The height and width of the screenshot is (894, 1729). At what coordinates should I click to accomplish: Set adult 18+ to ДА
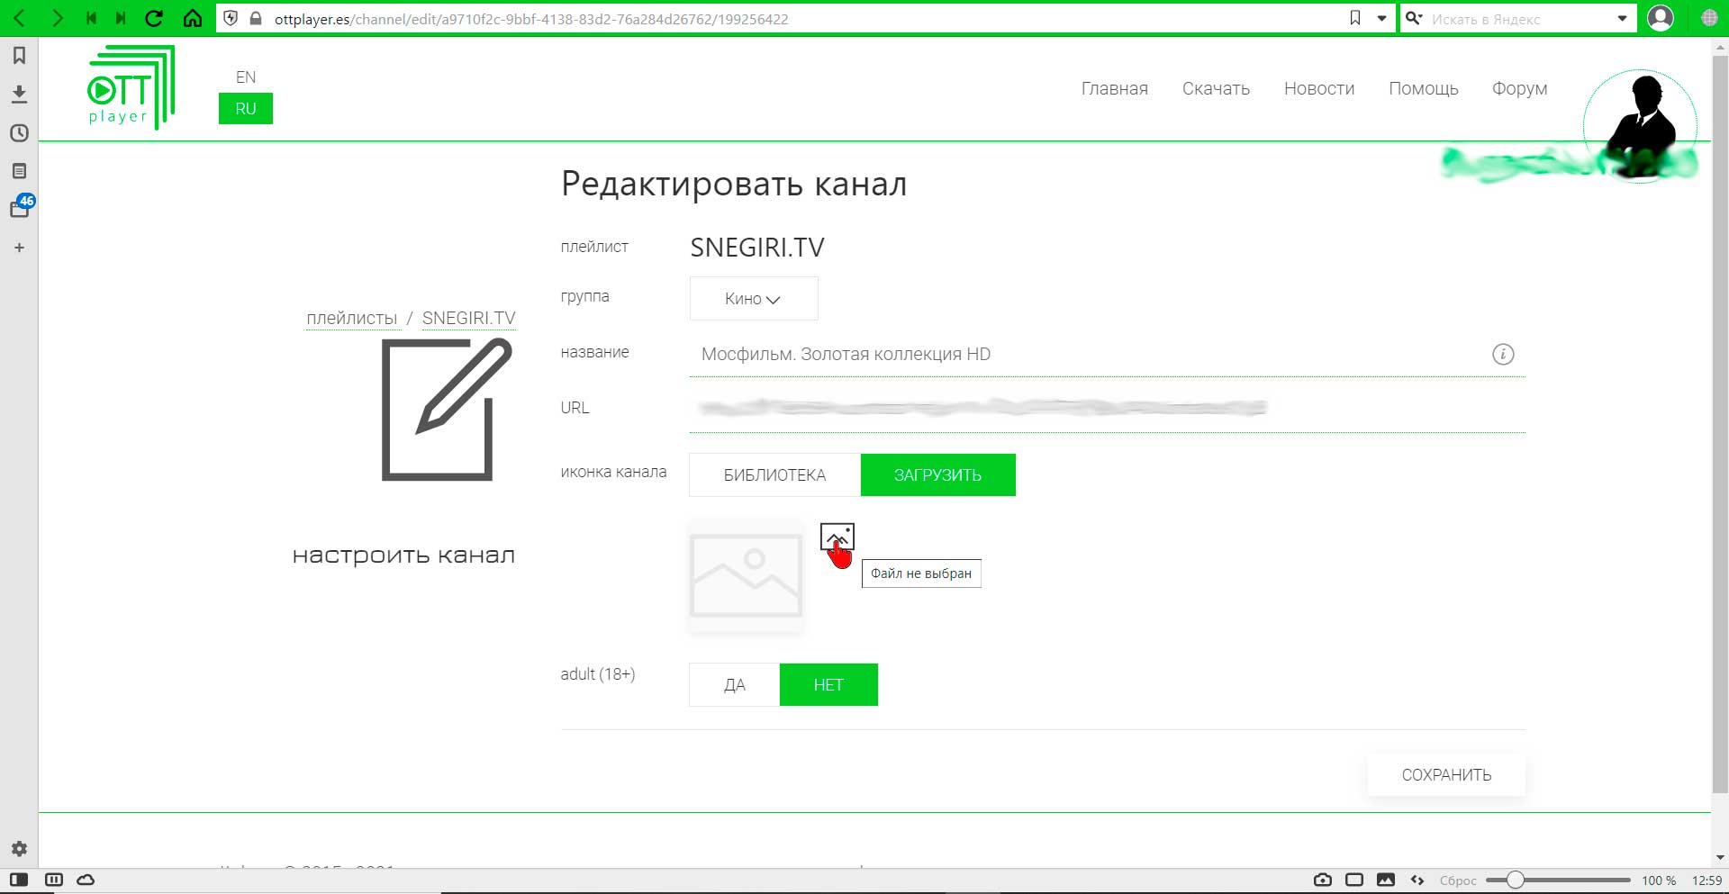coord(735,685)
